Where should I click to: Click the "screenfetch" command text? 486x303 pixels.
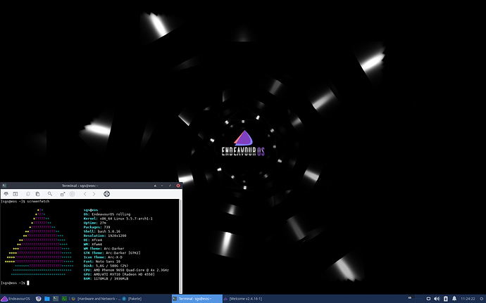[38, 202]
